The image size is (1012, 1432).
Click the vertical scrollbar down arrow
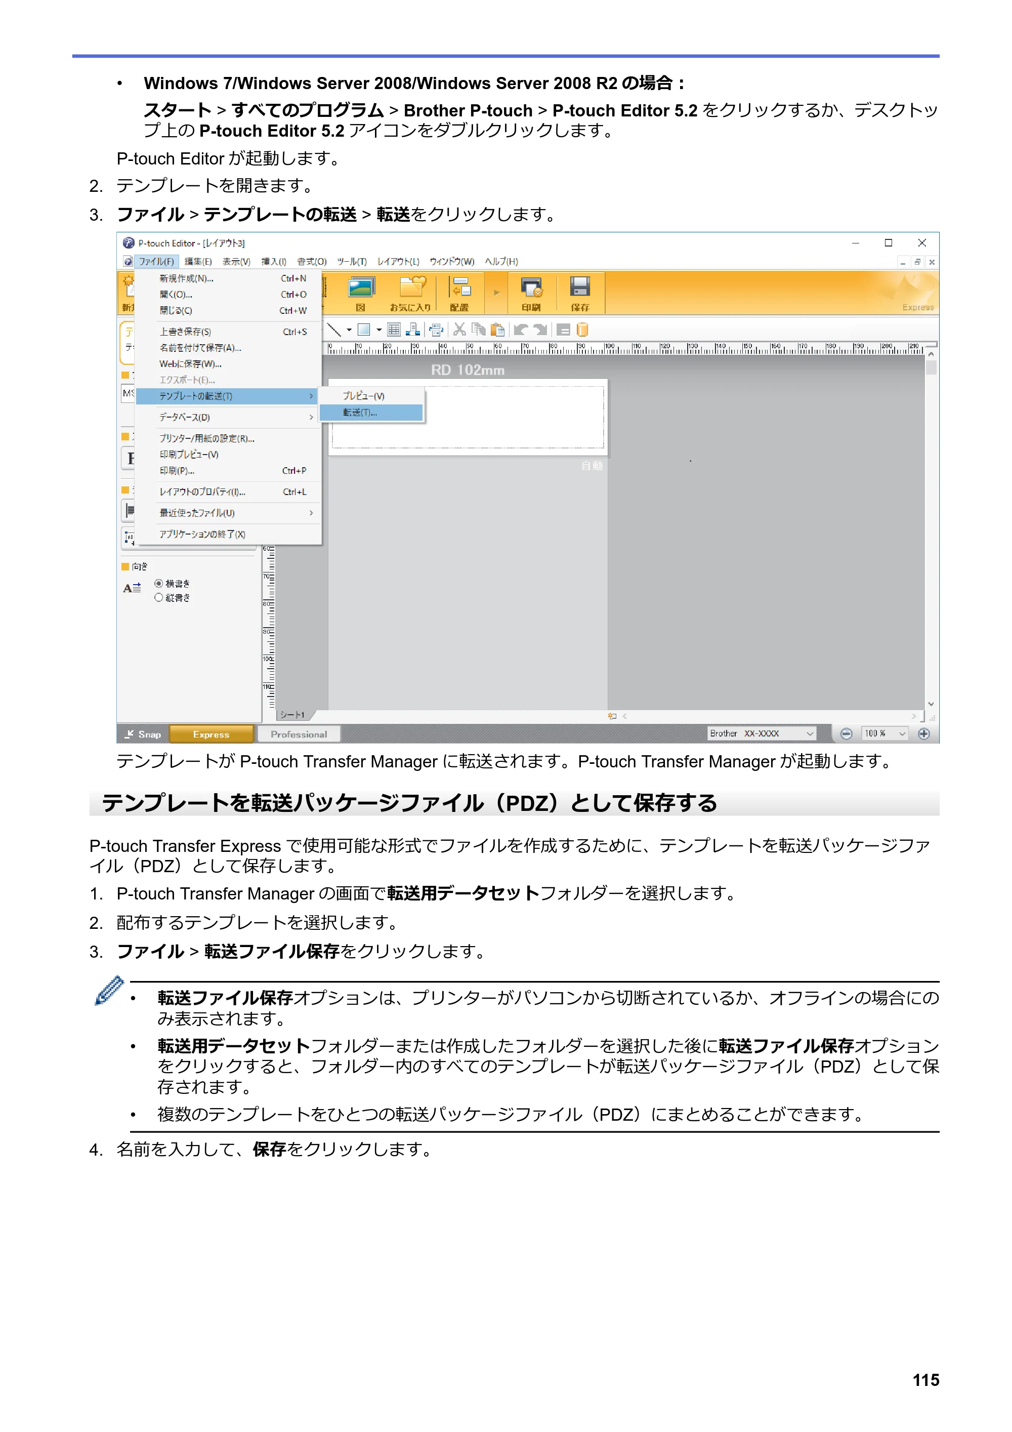tap(931, 704)
